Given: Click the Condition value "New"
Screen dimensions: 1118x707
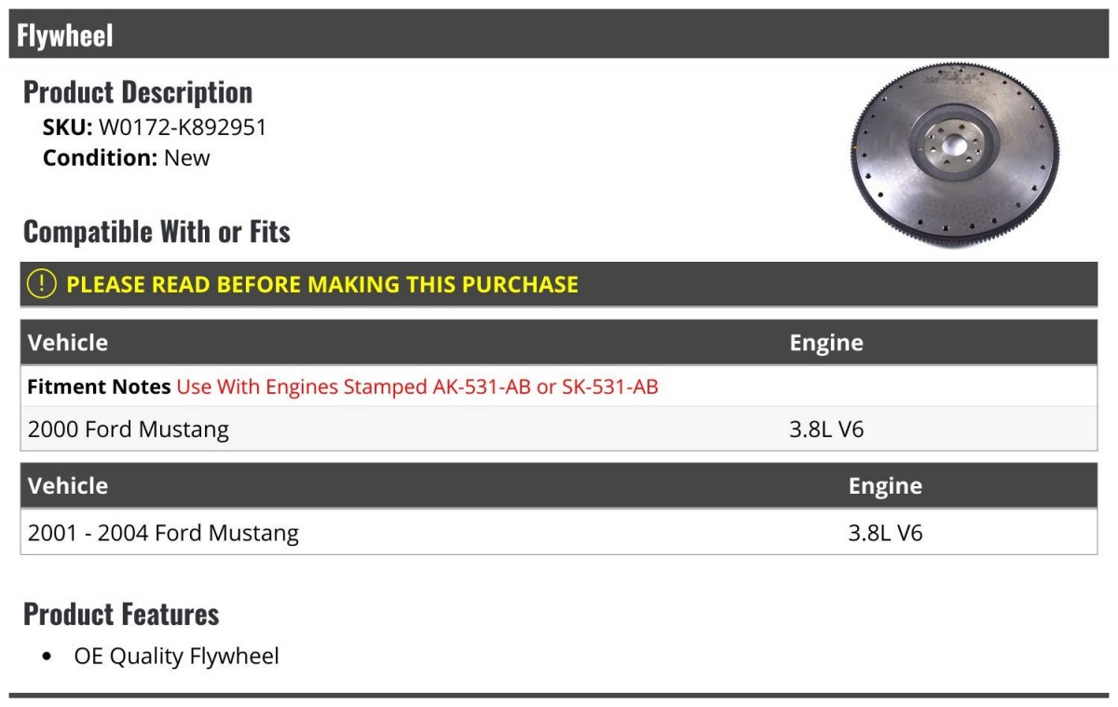Looking at the screenshot, I should coord(187,157).
